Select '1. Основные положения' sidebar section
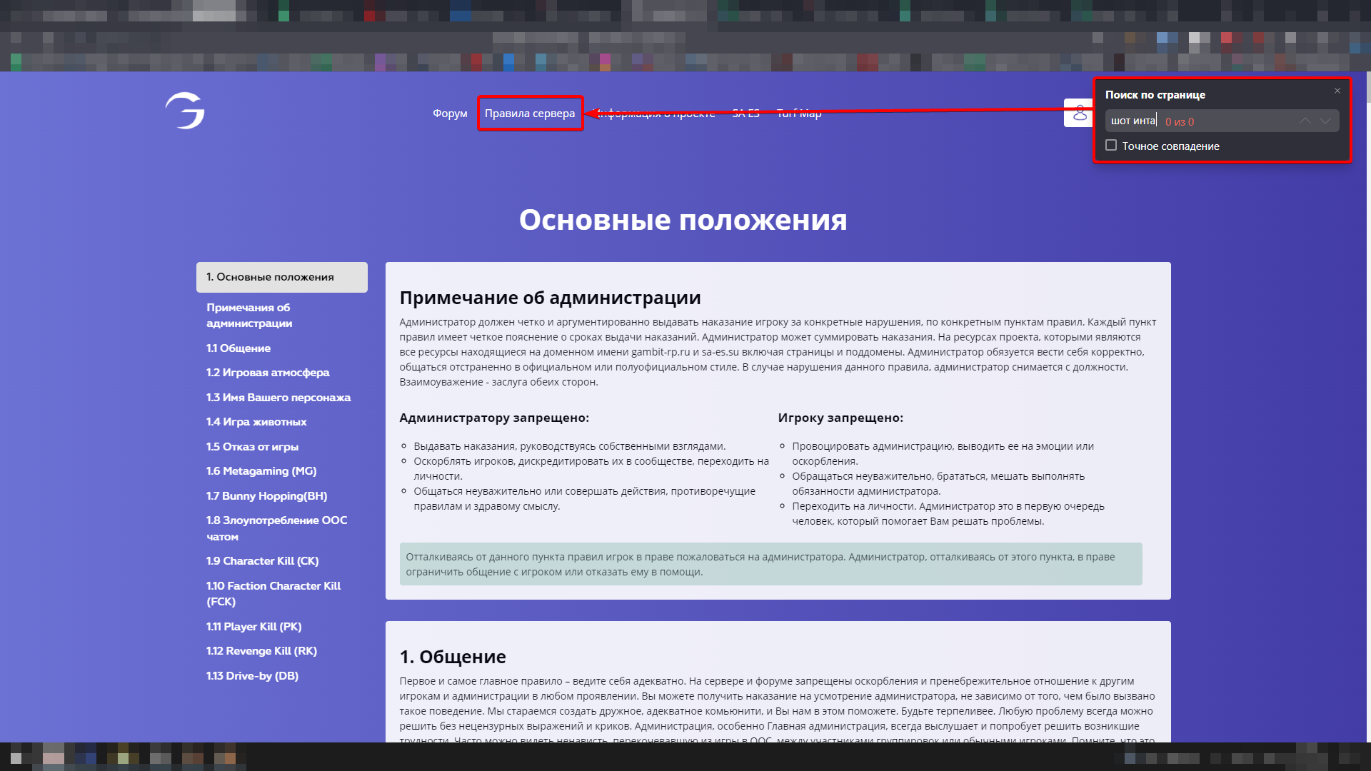Screen dimensions: 1371x771 click(x=281, y=277)
